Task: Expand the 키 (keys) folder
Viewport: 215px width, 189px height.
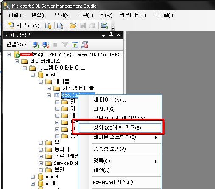Action: [57, 109]
